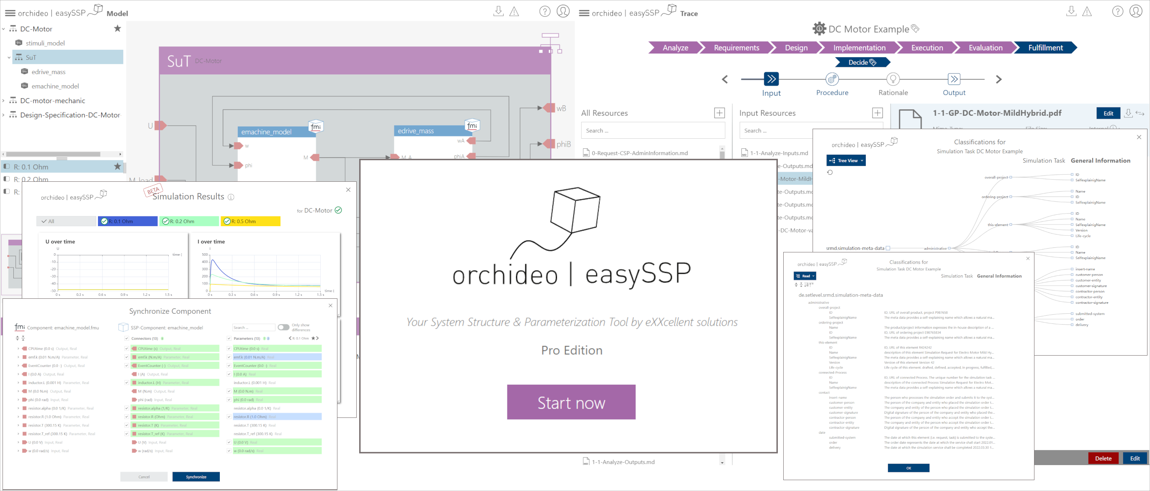This screenshot has height=491, width=1150.
Task: Click reset view icon in Tree View dialog
Action: [x=830, y=173]
